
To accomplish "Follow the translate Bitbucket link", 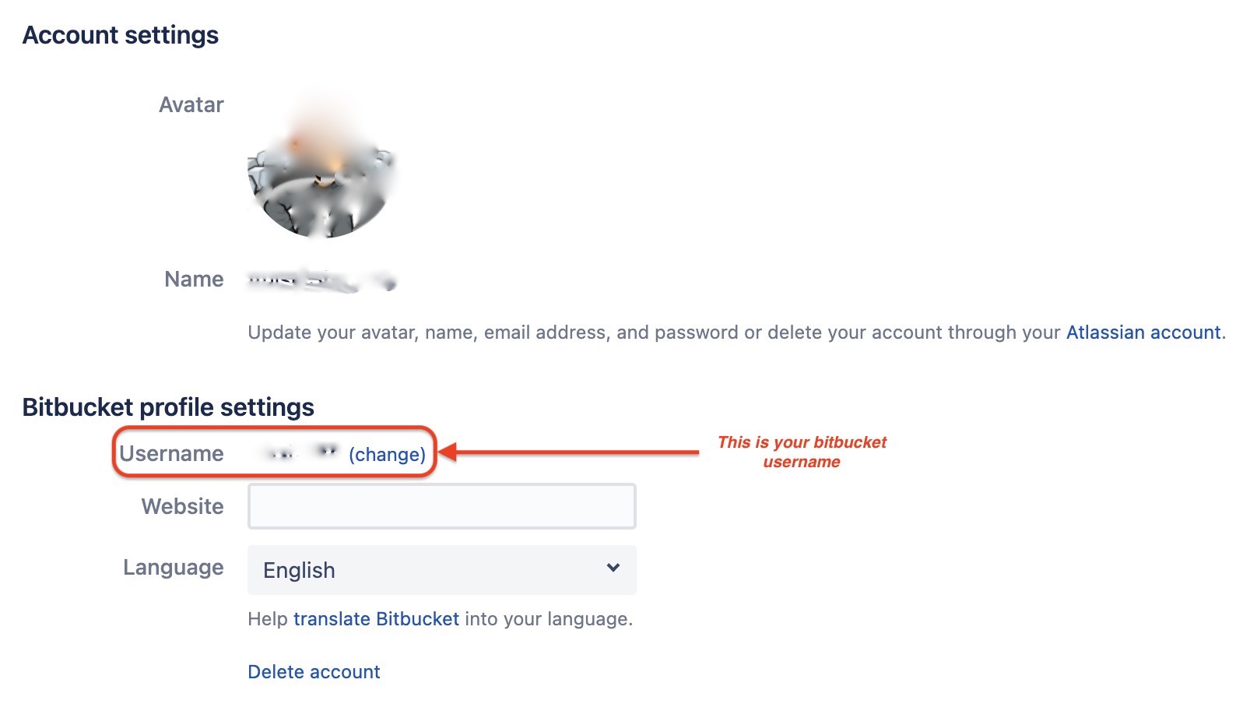I will 376,619.
